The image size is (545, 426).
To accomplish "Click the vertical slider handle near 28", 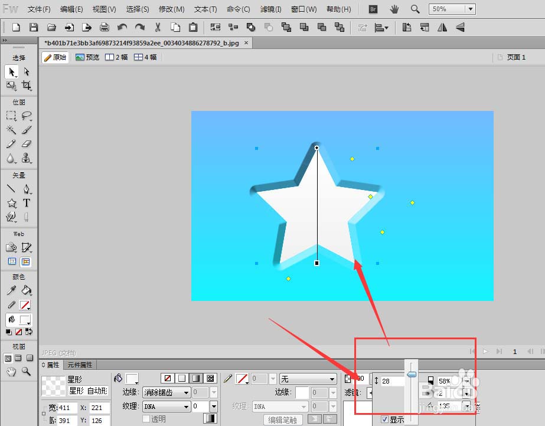I will pyautogui.click(x=412, y=374).
